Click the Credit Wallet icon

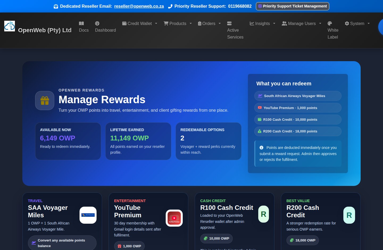point(124,23)
